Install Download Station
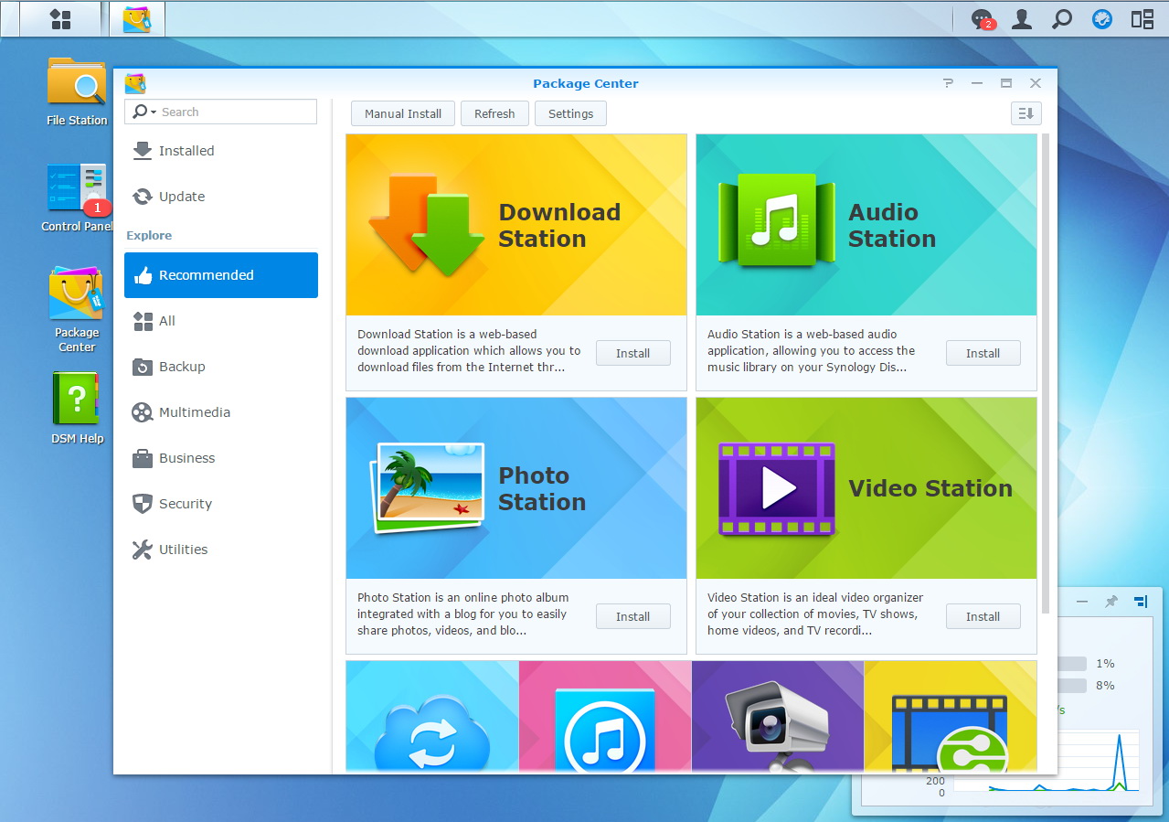This screenshot has width=1169, height=822. (x=632, y=353)
